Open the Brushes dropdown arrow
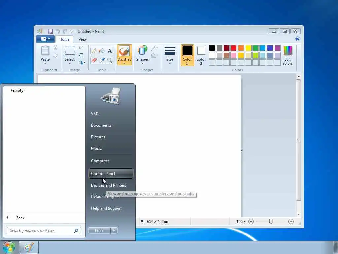338x254 pixels. [124, 63]
